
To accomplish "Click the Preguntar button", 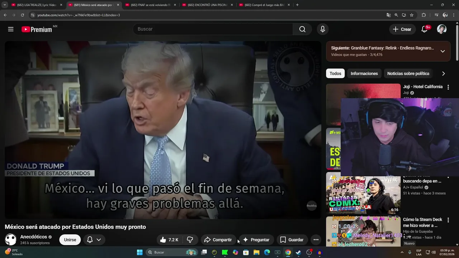I will (x=256, y=240).
